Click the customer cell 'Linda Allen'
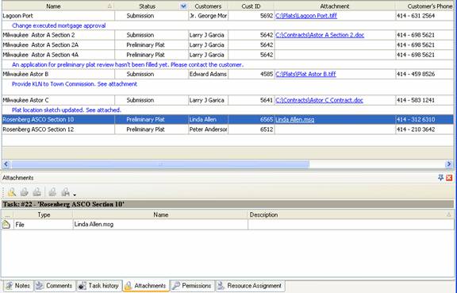Viewport: 457px width, 293px height. click(x=208, y=119)
